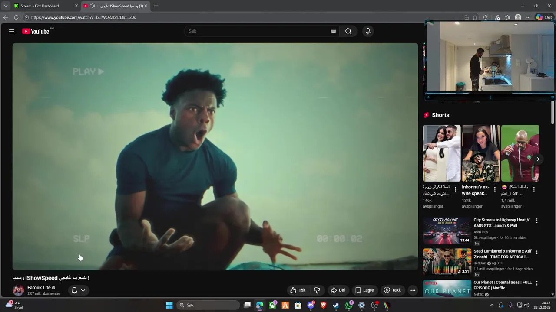
Task: Share the video using the Del button
Action: pos(338,290)
